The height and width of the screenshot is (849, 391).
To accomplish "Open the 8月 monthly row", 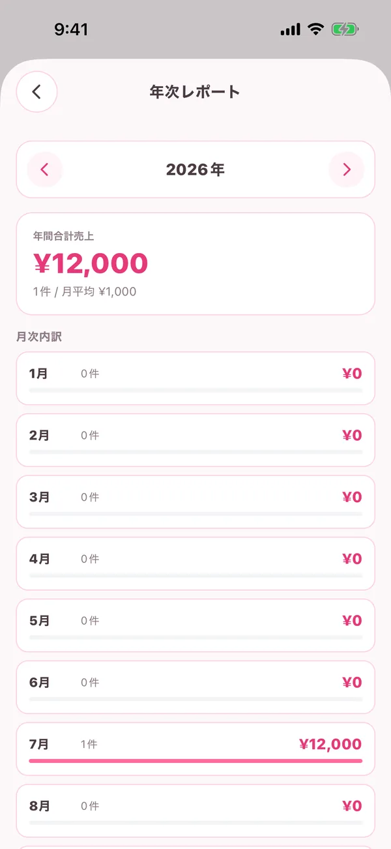I will click(195, 811).
